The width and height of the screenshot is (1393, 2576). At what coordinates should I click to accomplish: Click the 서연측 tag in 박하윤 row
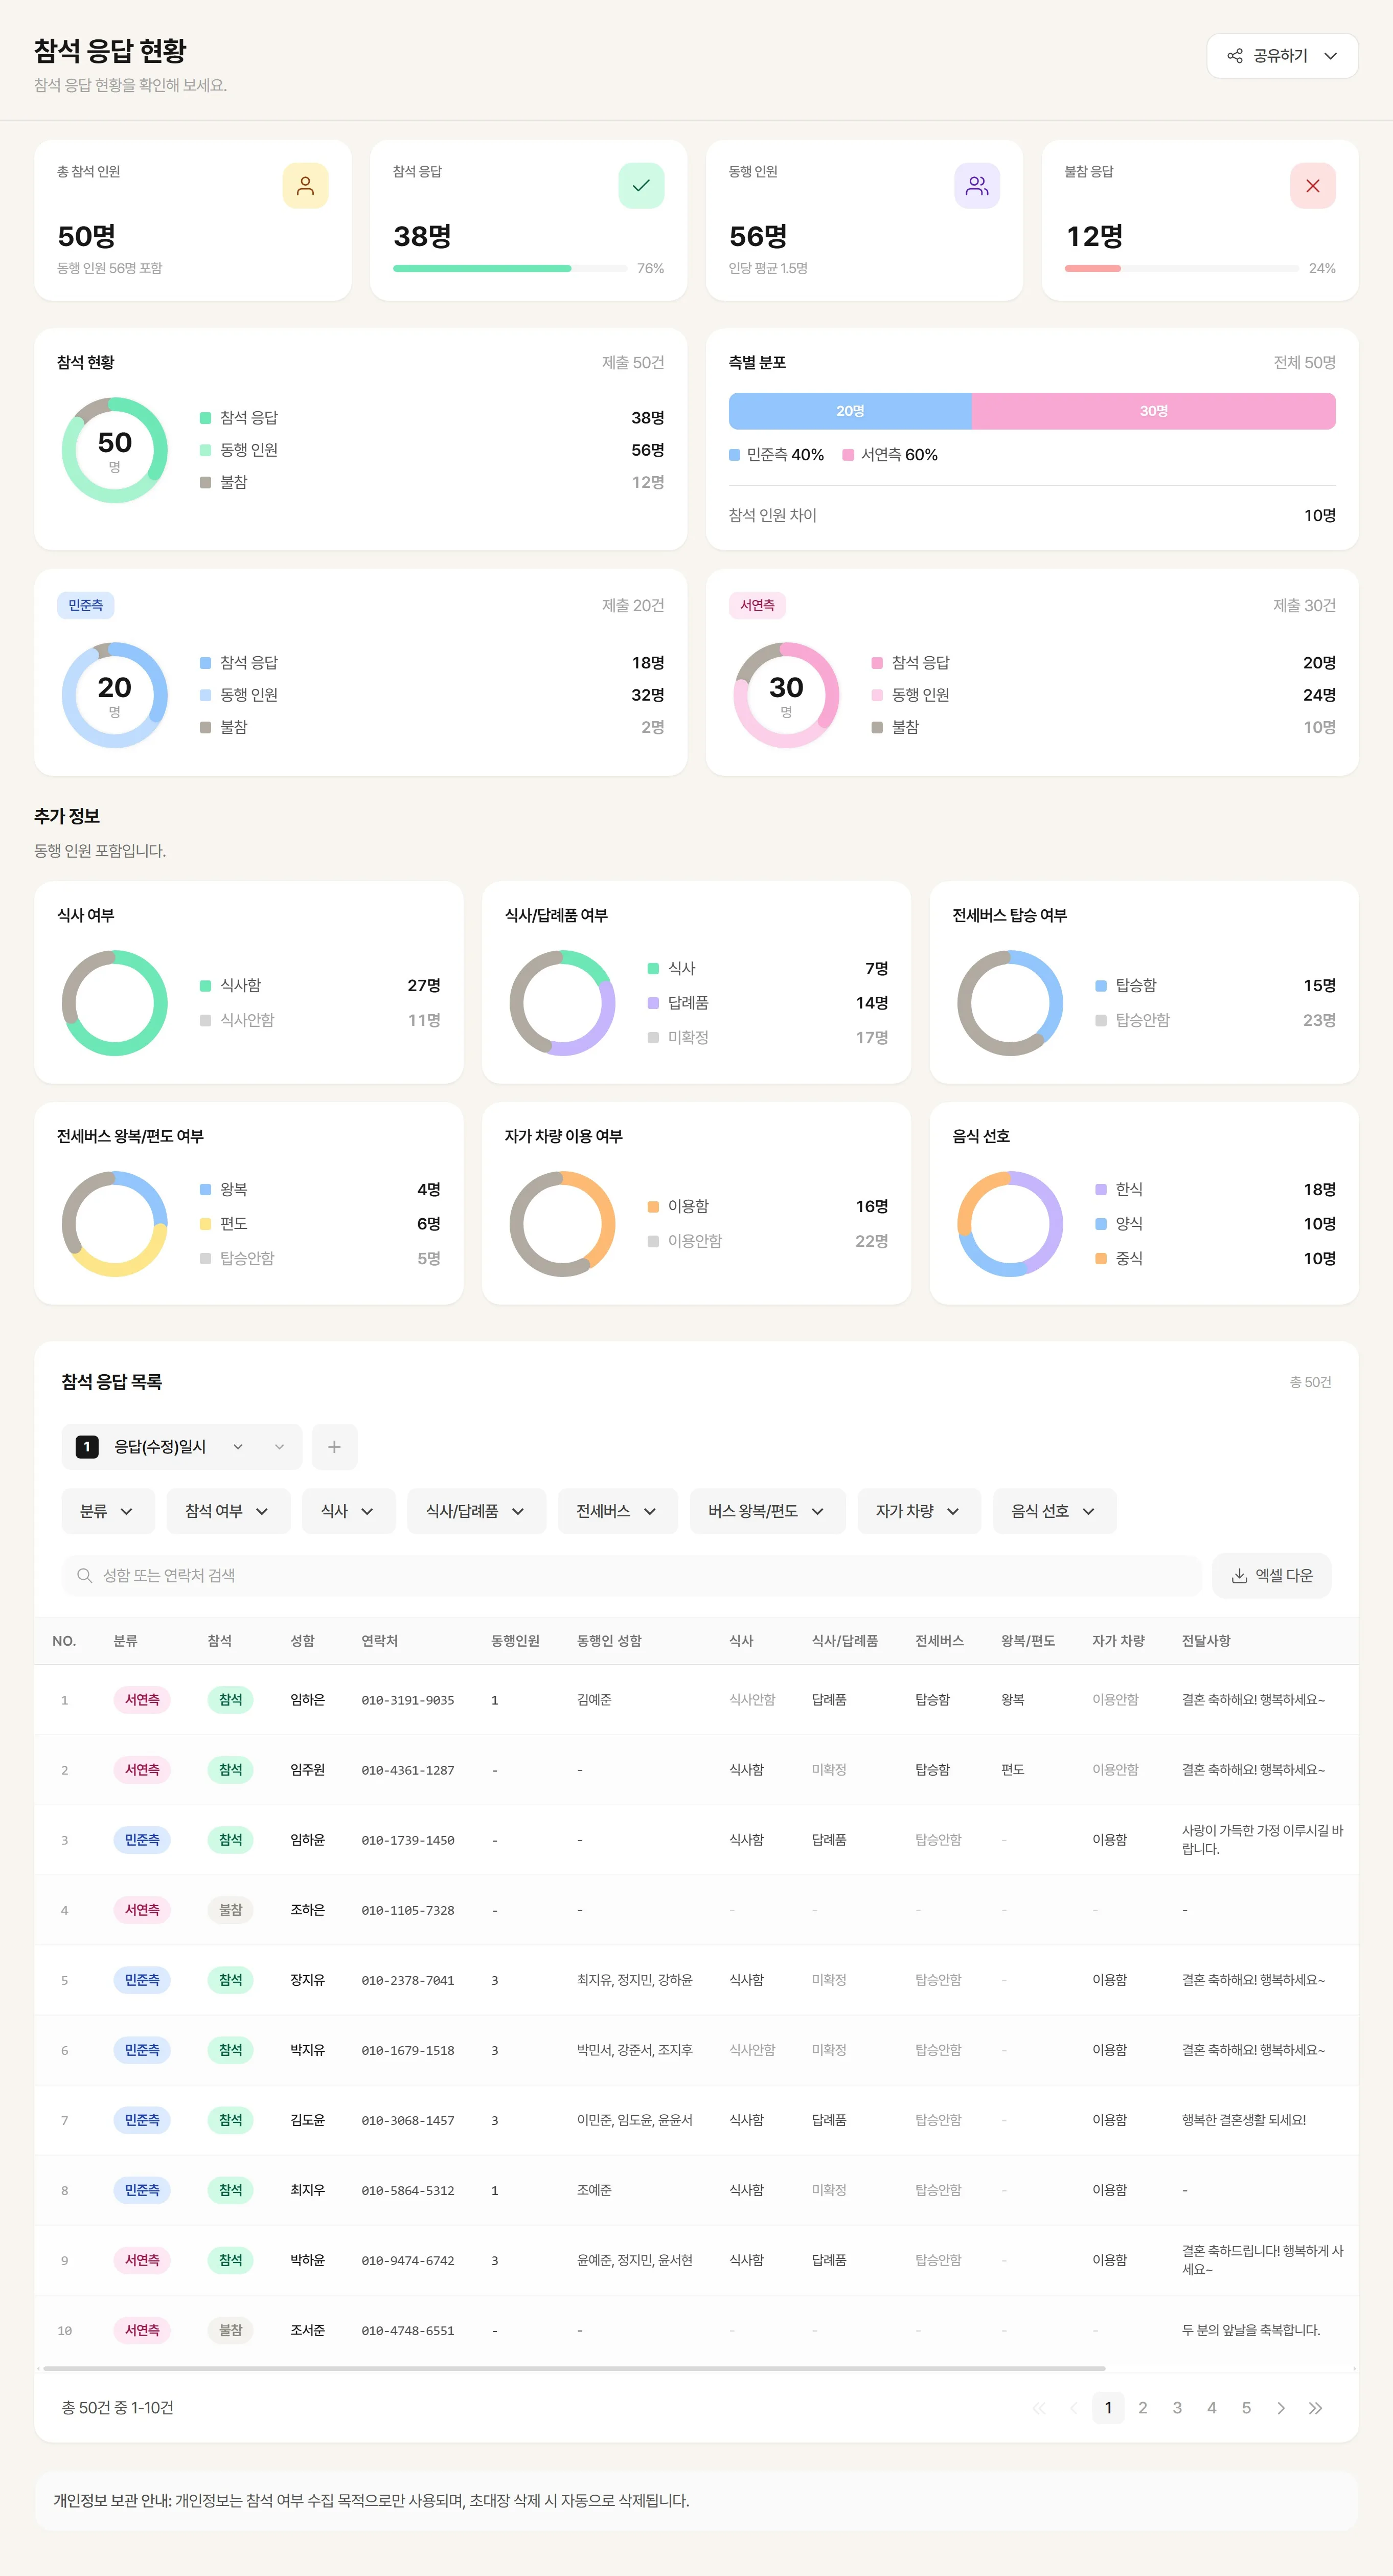click(142, 2260)
